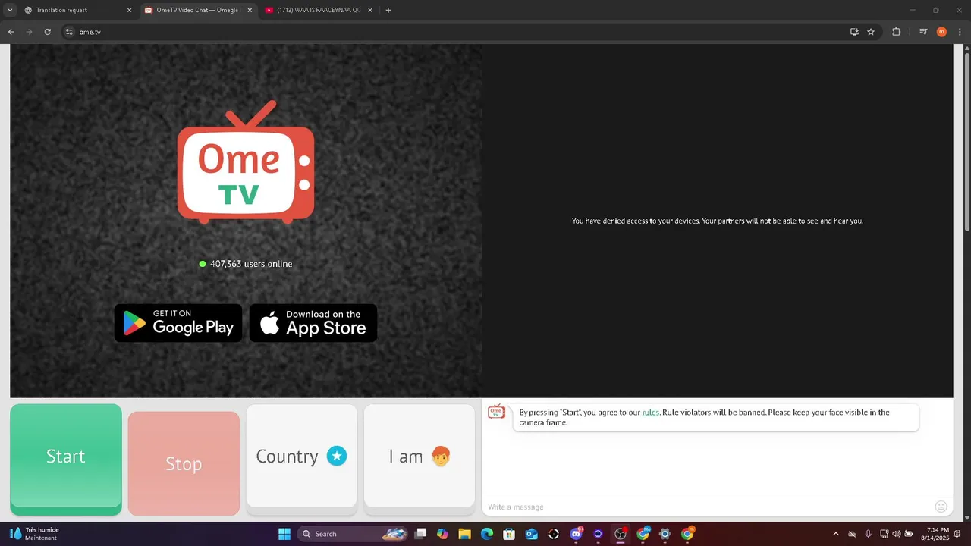The image size is (971, 546).
Task: Open the weather widget Très humide
Action: [x=34, y=534]
